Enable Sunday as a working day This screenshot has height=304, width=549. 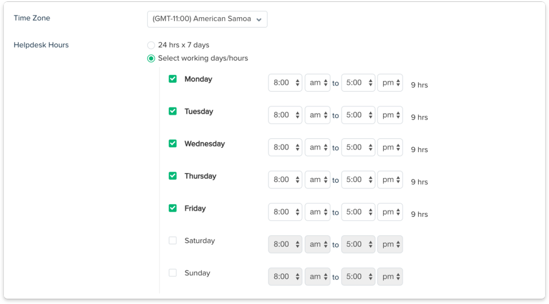pyautogui.click(x=172, y=273)
